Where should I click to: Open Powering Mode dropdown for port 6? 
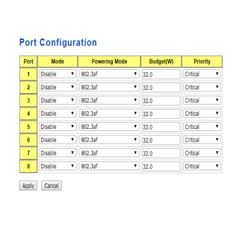[x=109, y=140]
